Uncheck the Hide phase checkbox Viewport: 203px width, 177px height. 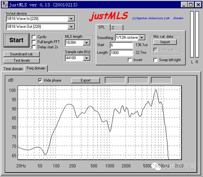[x=40, y=80]
